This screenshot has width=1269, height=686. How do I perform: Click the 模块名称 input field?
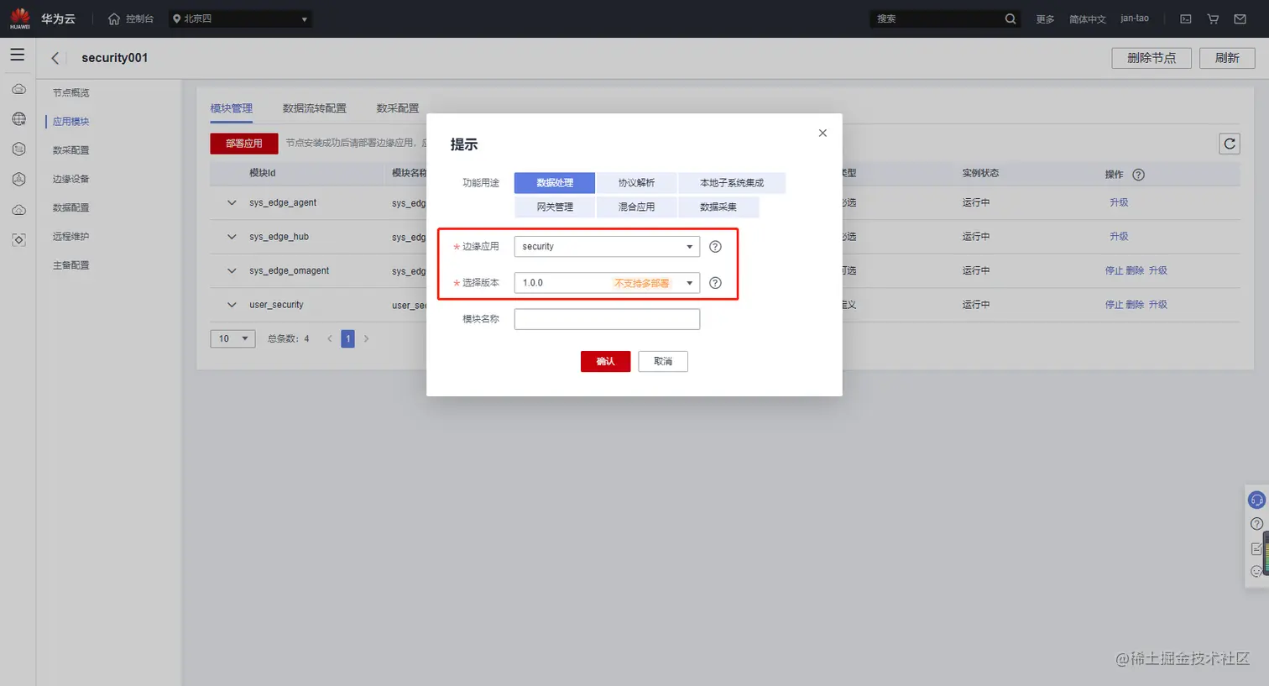(x=607, y=319)
